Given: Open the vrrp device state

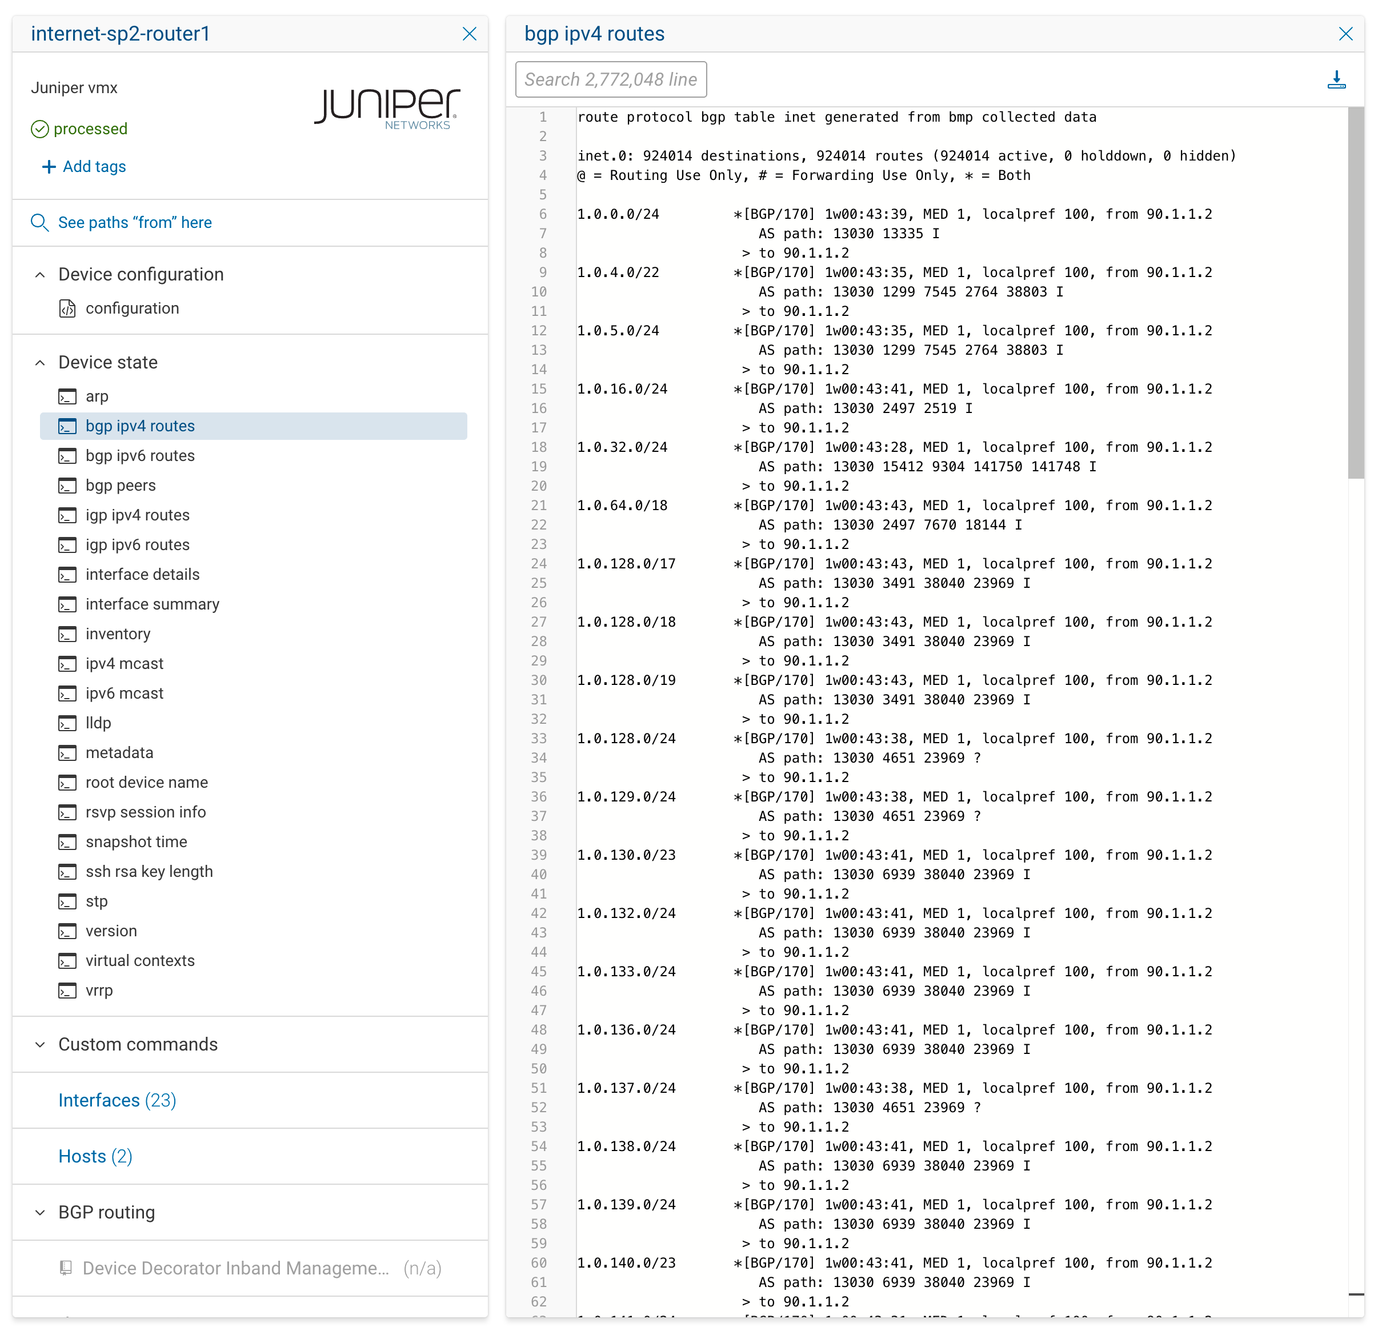Looking at the screenshot, I should [x=99, y=990].
